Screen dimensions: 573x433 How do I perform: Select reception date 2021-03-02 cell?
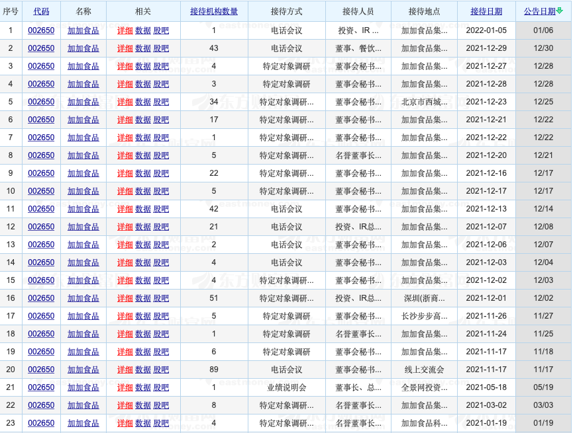pyautogui.click(x=486, y=405)
